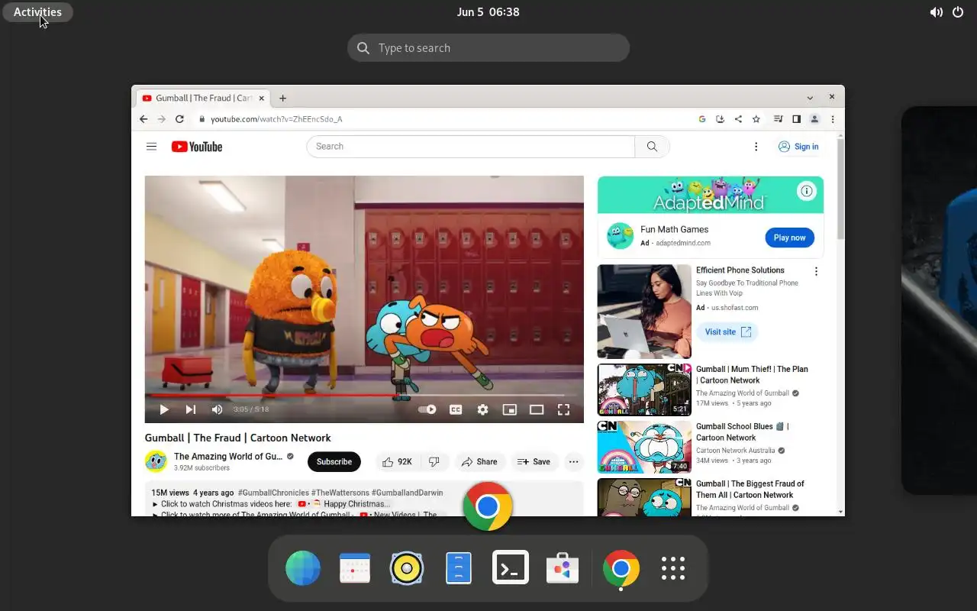Screen dimensions: 977x611
Task: Click the YouTube Search box
Action: coord(471,147)
